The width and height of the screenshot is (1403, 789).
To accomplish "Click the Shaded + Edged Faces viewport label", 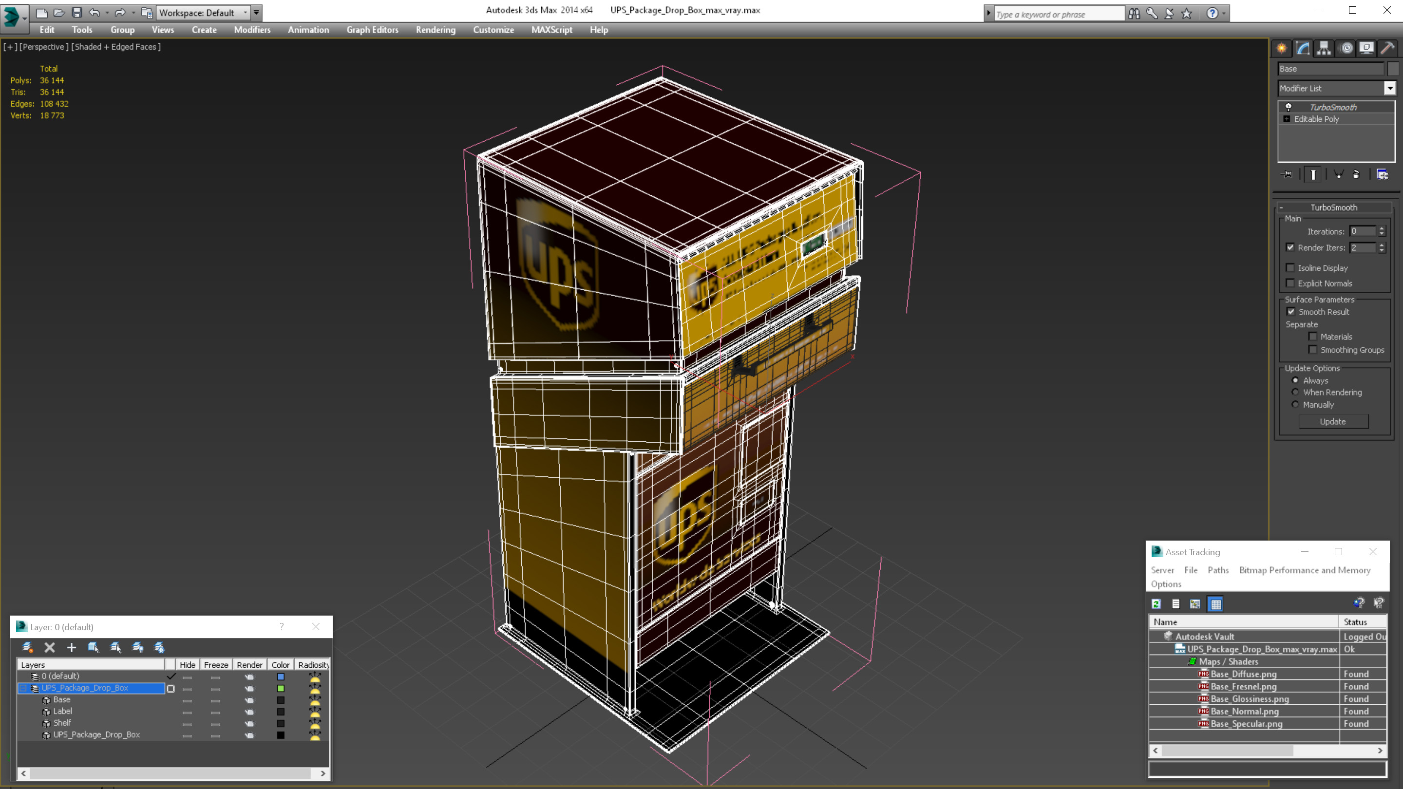I will point(115,47).
